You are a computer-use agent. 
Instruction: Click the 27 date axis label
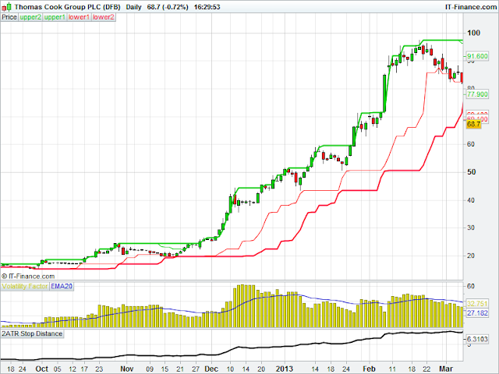pos(196,369)
